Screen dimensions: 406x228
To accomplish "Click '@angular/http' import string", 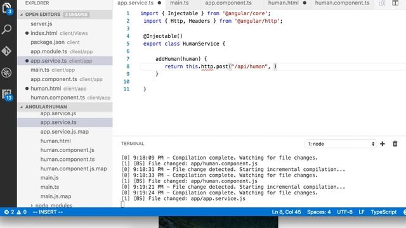I will coord(257,21).
